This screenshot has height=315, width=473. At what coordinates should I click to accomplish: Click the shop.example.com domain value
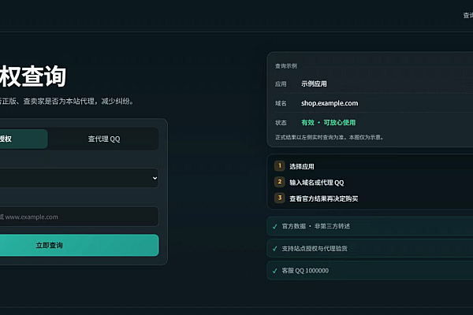330,103
